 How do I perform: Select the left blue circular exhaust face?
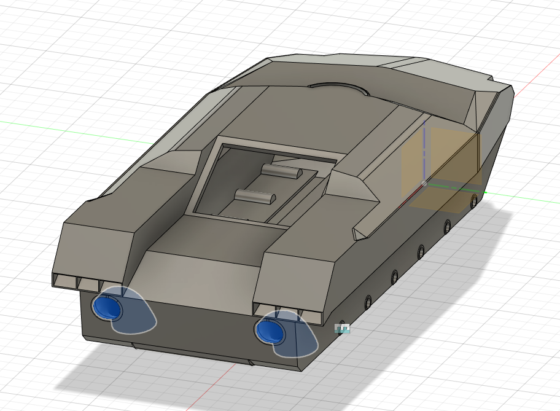click(x=106, y=307)
